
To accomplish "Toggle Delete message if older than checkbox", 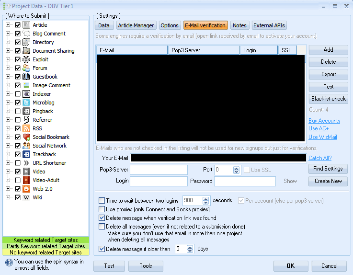I will point(102,249).
